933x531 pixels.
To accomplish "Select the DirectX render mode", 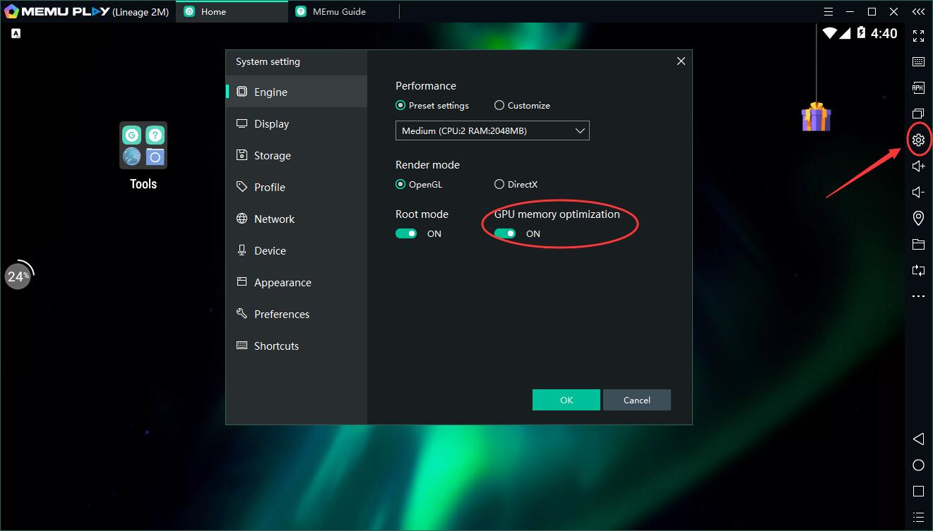I will coord(499,185).
